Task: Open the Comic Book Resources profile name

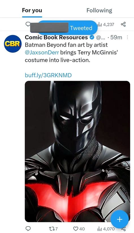Action: 56,37
